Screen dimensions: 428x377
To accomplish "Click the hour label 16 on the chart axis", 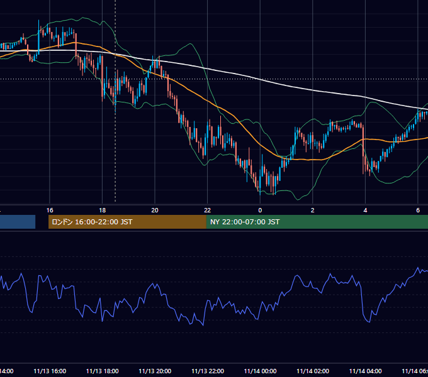I will 50,210.
